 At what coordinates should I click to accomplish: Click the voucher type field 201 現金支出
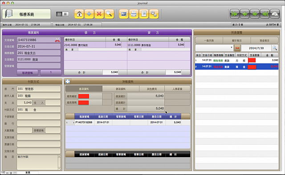coord(39,53)
